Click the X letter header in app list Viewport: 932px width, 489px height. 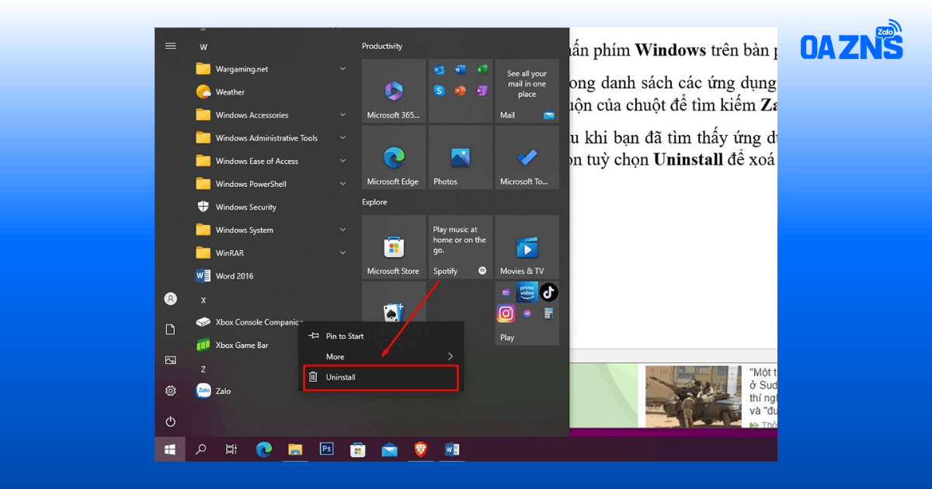click(x=203, y=300)
